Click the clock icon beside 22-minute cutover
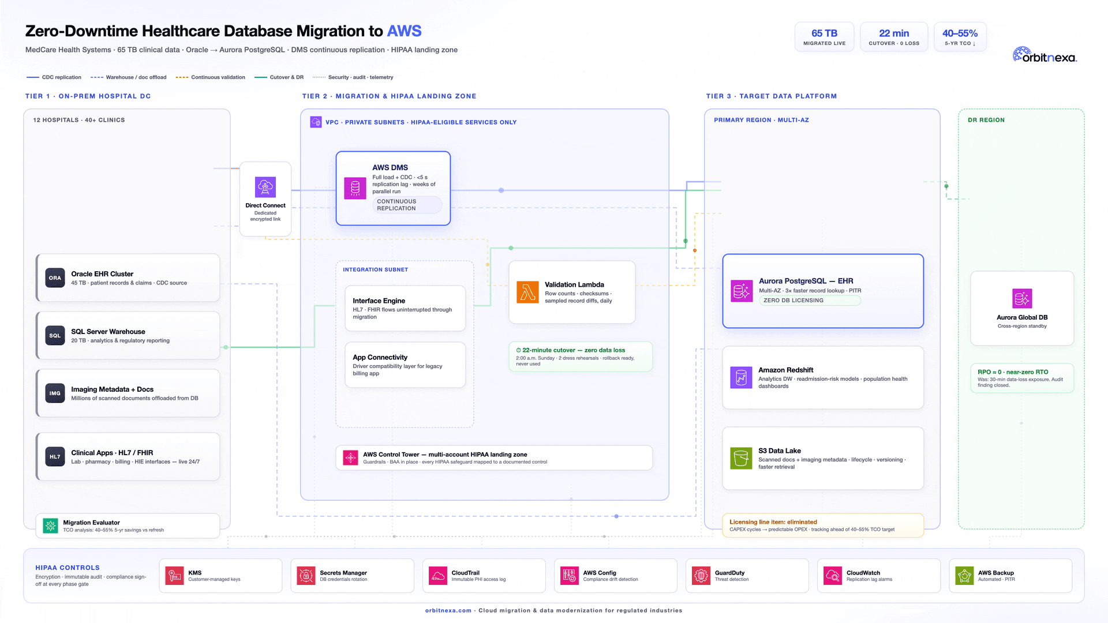 [x=518, y=350]
